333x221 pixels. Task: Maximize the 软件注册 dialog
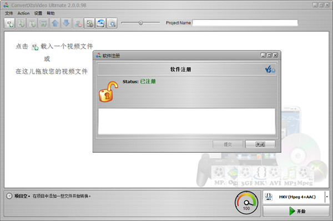point(269,56)
